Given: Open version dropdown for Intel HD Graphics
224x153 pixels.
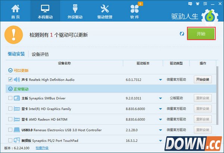Looking at the screenshot, I should [x=161, y=109].
